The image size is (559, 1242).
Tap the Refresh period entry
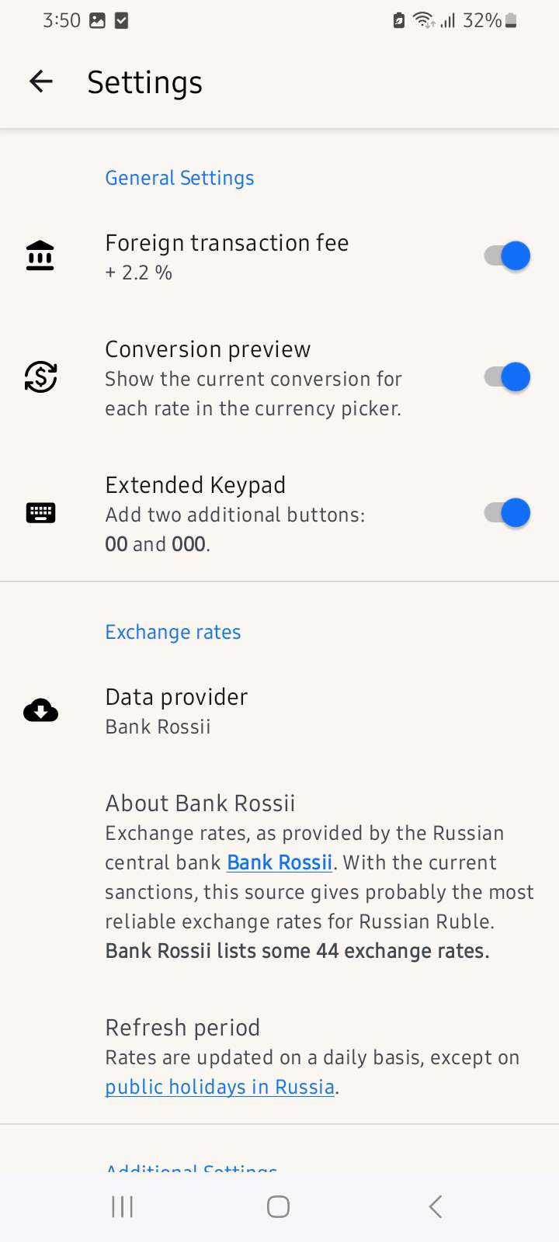pos(182,1028)
